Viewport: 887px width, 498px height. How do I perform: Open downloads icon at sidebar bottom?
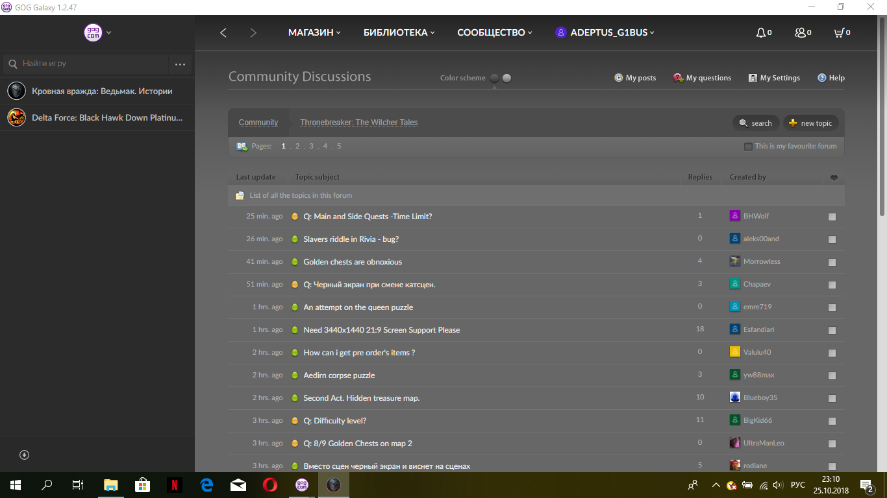click(x=25, y=455)
